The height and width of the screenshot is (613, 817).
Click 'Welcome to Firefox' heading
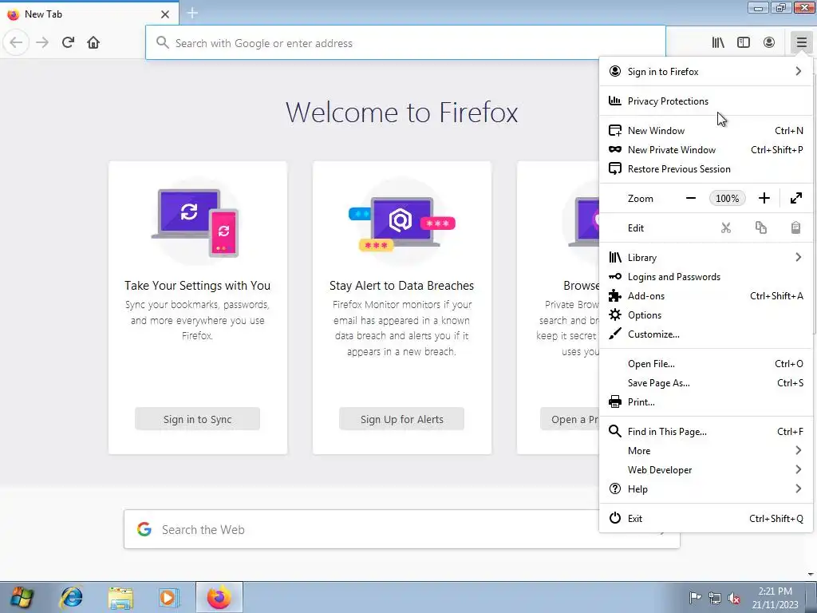pos(402,112)
